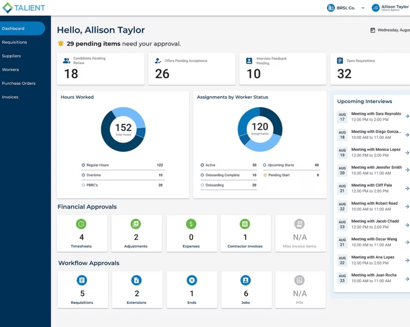The image size is (410, 327).
Task: Click the Talient logo
Action: (23, 8)
